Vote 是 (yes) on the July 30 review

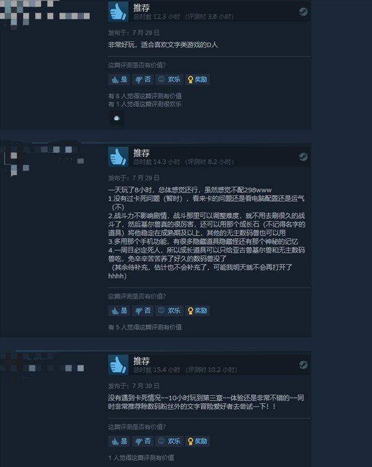[x=119, y=441]
